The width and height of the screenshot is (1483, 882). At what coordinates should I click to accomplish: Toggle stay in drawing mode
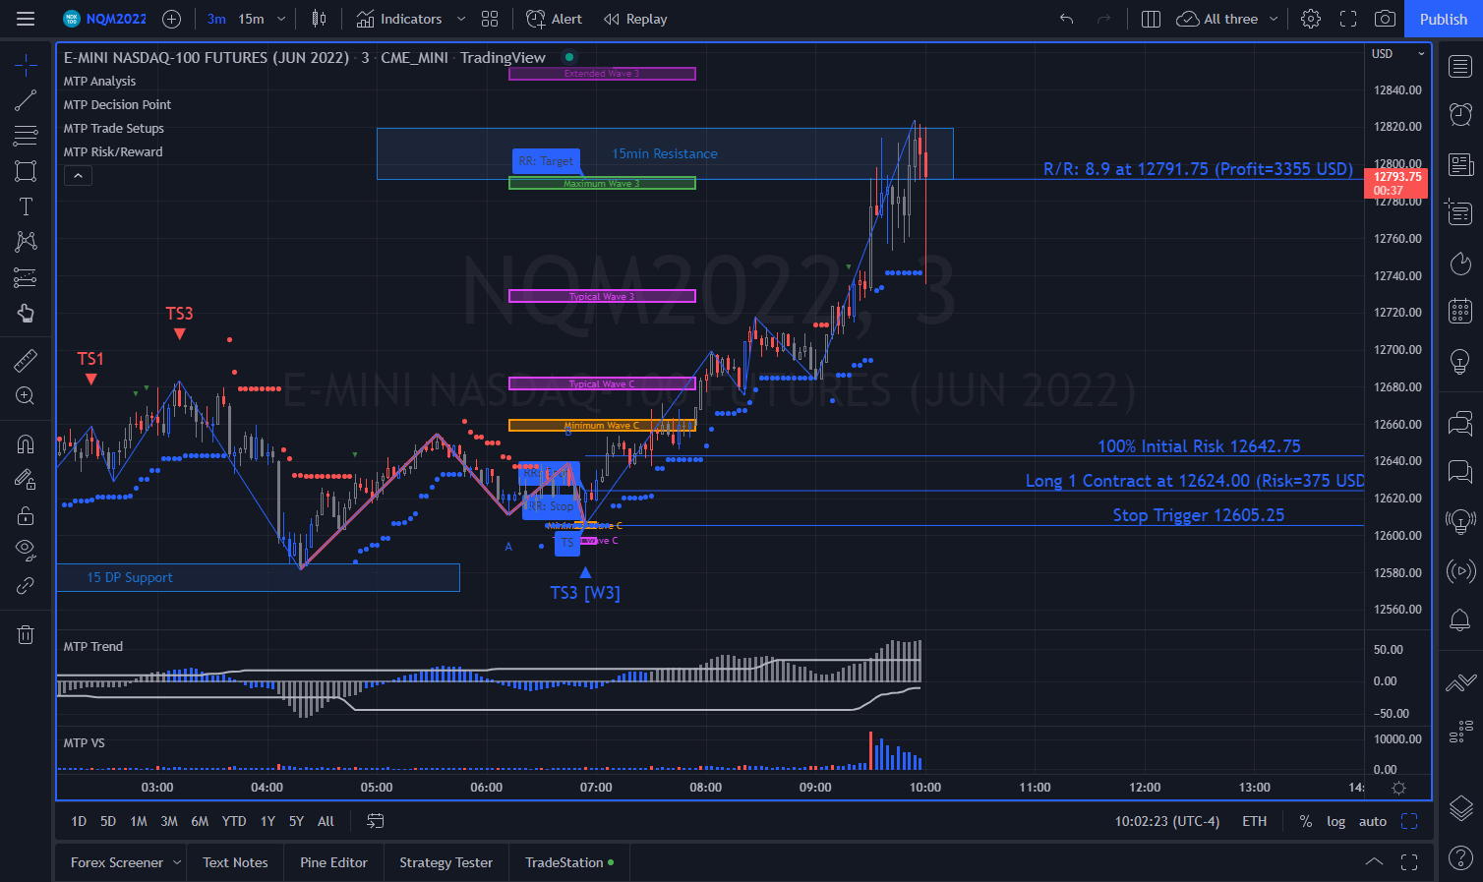pos(26,480)
